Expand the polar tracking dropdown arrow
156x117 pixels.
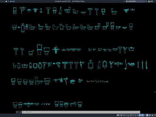tap(133, 115)
